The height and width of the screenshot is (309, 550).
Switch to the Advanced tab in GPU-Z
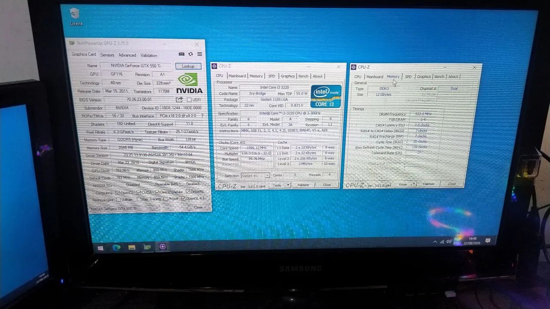pos(127,55)
